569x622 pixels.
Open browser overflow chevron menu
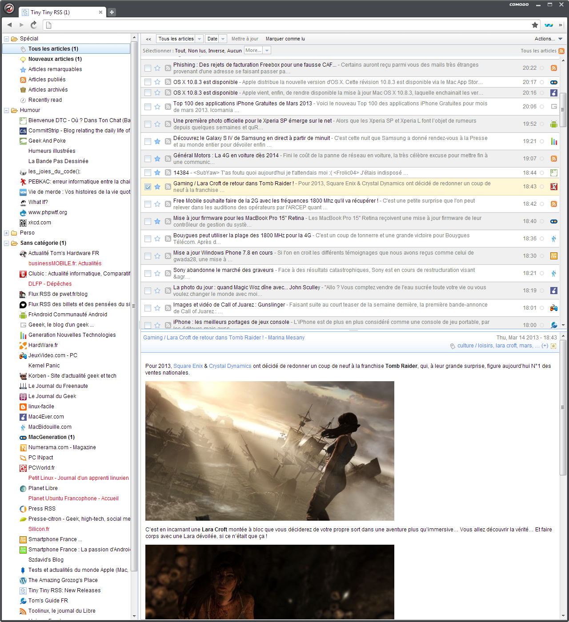pyautogui.click(x=561, y=25)
